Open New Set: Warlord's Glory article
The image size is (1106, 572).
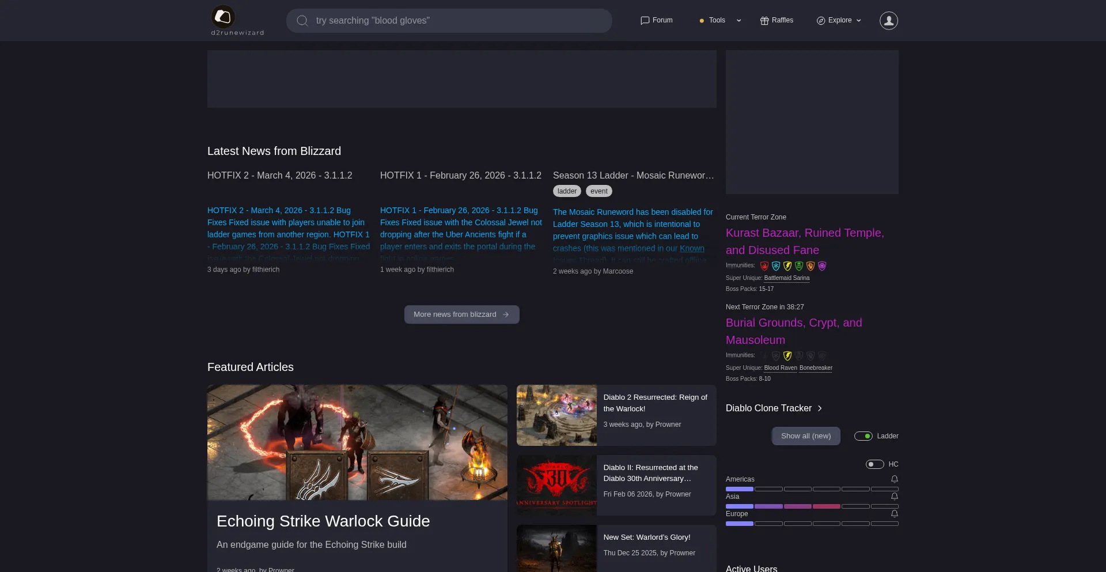pyautogui.click(x=647, y=537)
